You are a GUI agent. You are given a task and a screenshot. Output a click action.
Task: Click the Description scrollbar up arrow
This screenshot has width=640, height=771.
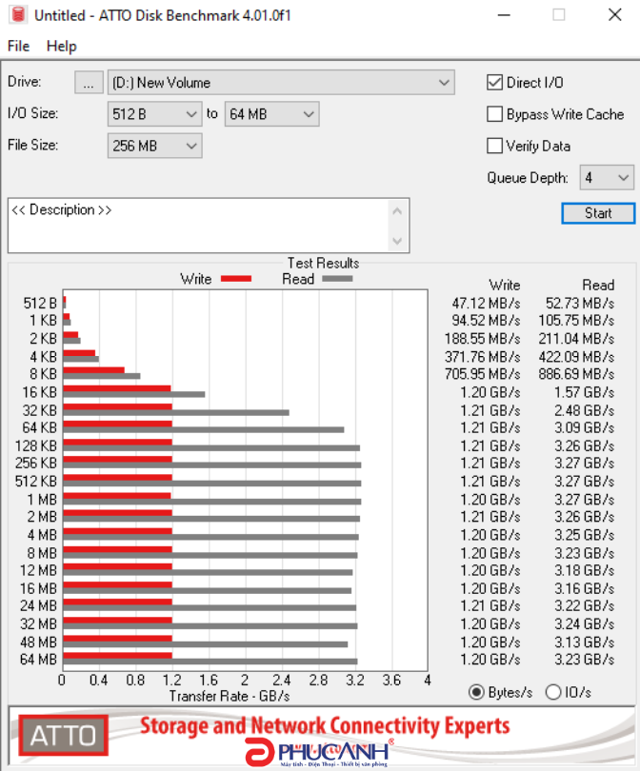[397, 211]
